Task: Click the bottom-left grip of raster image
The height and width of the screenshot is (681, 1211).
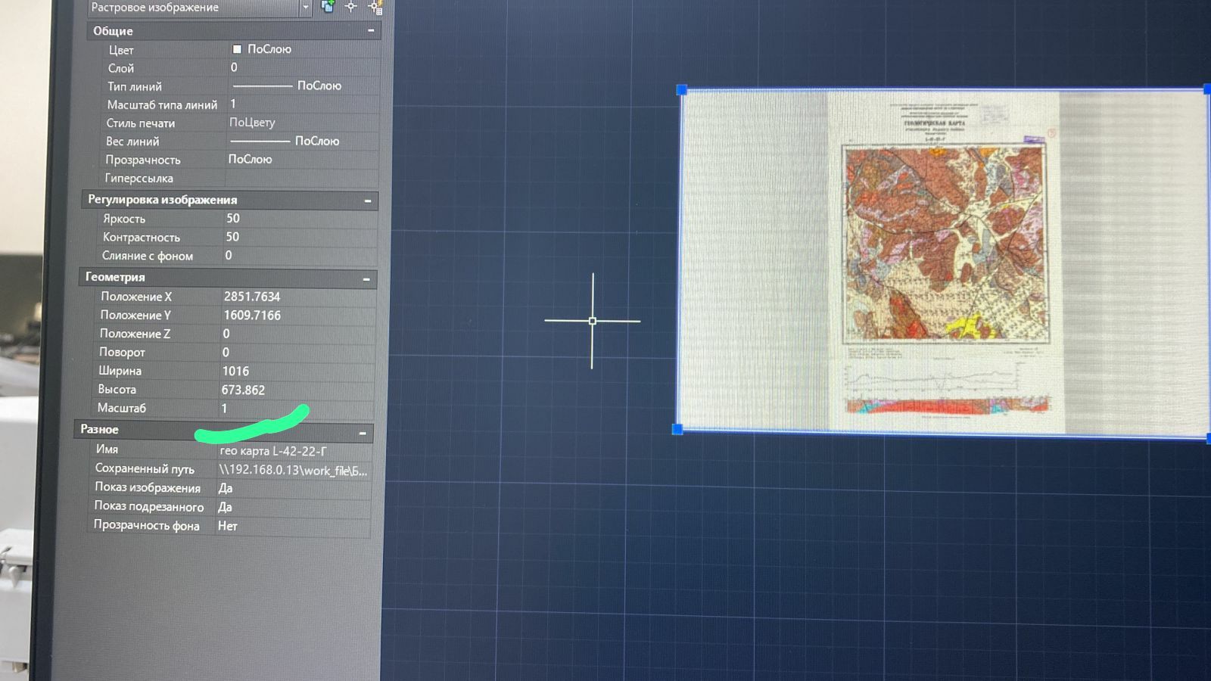Action: pyautogui.click(x=677, y=429)
